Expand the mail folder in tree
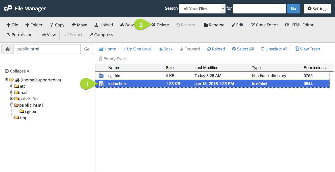Viewport: 335px width, 172px height. coord(11,93)
